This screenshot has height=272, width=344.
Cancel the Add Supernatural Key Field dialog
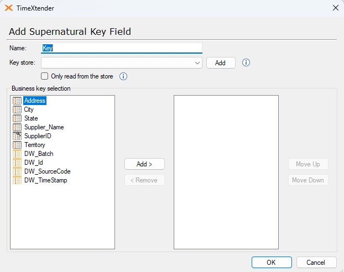pyautogui.click(x=316, y=262)
